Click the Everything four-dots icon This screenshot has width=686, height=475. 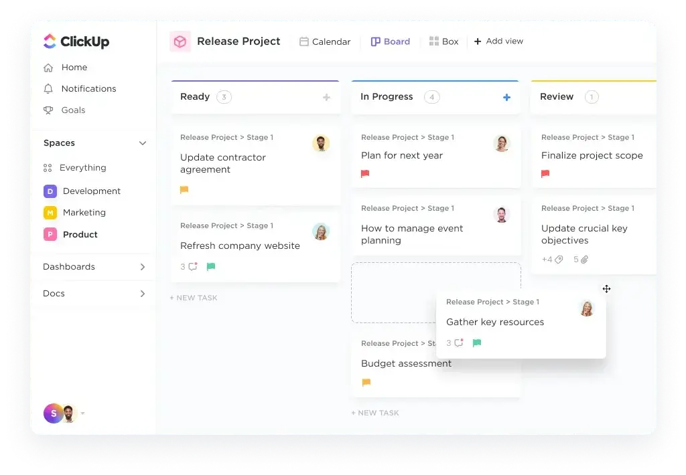pyautogui.click(x=48, y=168)
